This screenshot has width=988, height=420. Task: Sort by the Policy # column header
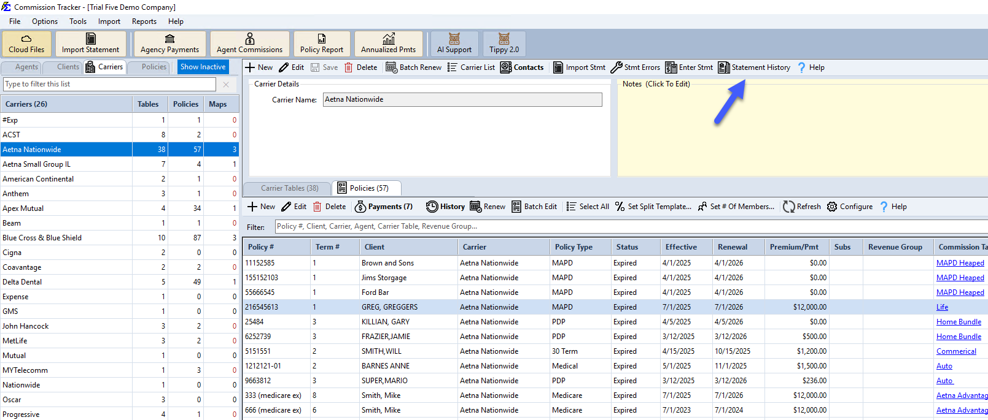point(277,247)
